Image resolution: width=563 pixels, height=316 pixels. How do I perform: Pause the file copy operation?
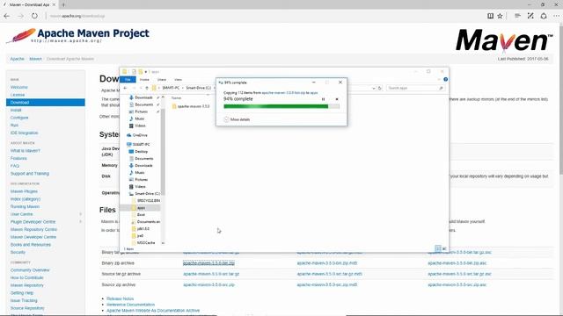[323, 99]
